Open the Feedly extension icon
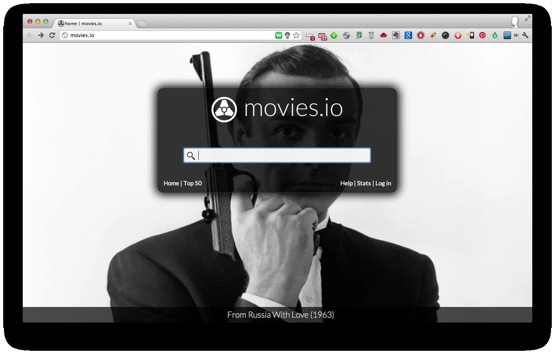 (x=334, y=35)
